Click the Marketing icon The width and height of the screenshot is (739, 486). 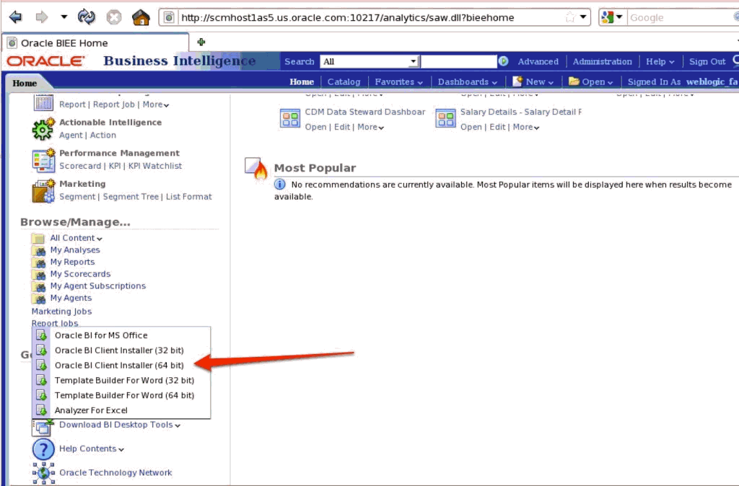pos(43,191)
